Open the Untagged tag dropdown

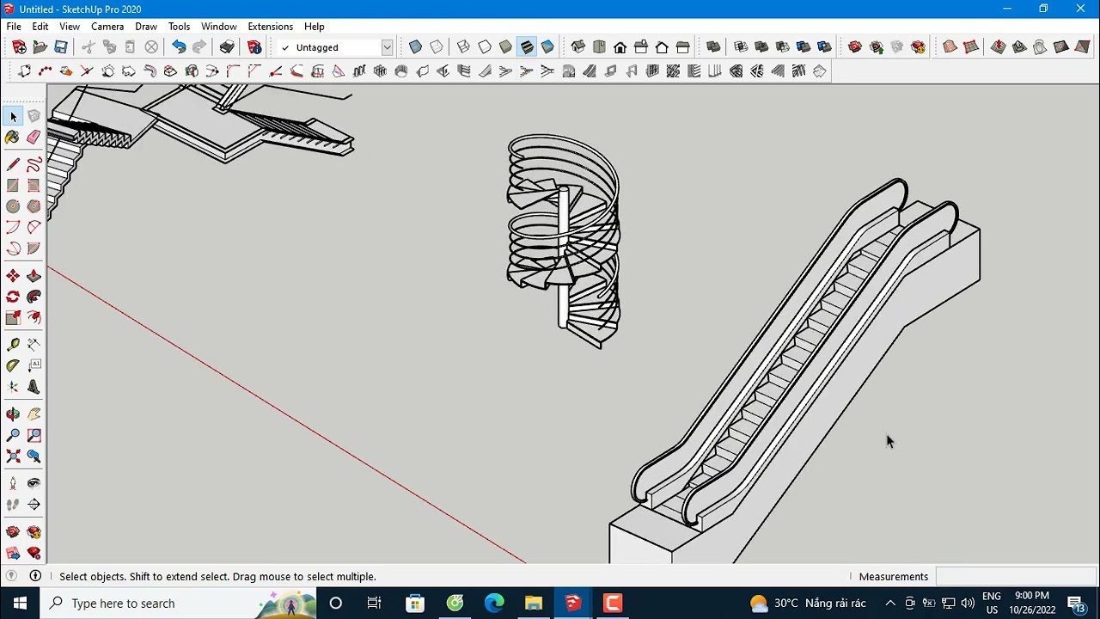(x=388, y=47)
